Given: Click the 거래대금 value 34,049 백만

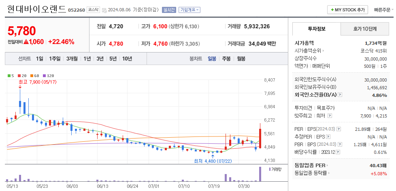Looking at the screenshot, I should 262,44.
